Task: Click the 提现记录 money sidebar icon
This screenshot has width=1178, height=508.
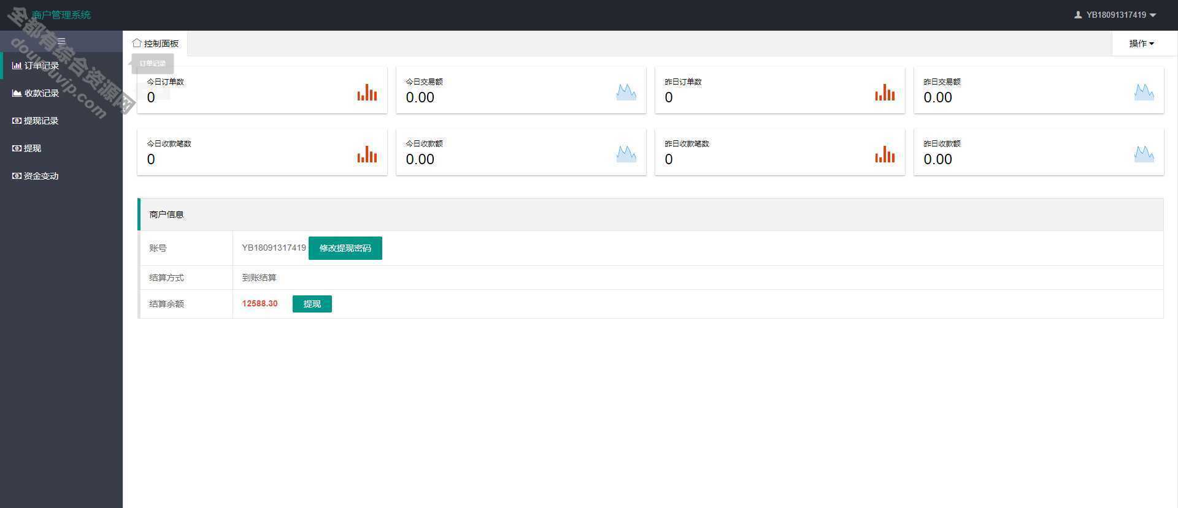Action: click(17, 121)
